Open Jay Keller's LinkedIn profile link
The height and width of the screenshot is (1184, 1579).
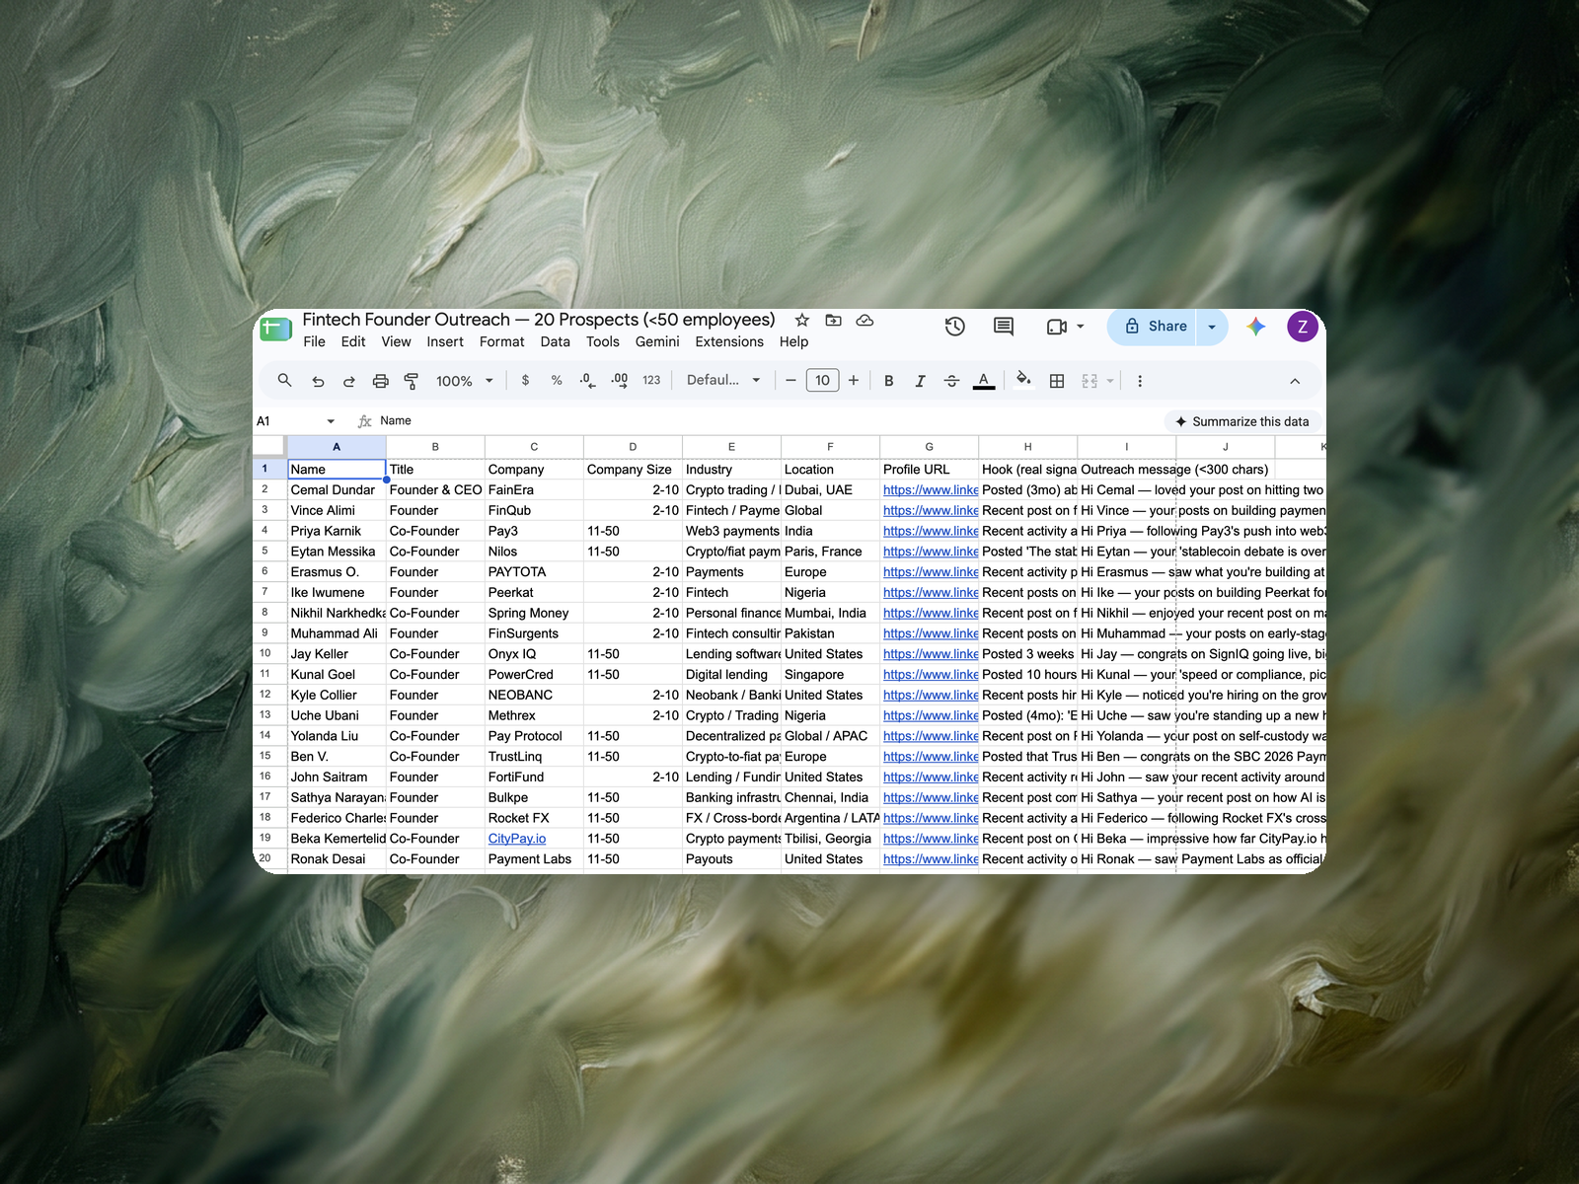[x=931, y=654]
